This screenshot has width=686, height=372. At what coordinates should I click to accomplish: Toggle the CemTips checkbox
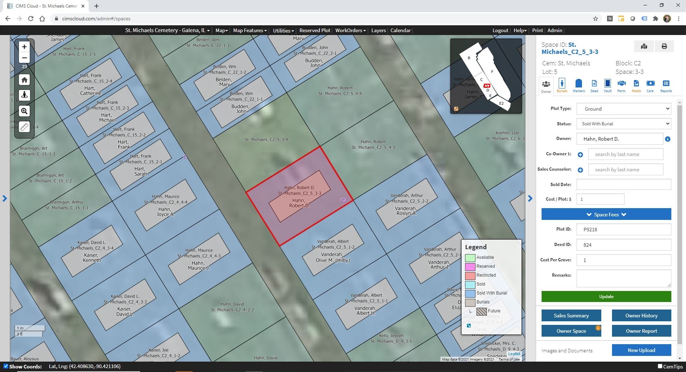tap(659, 367)
